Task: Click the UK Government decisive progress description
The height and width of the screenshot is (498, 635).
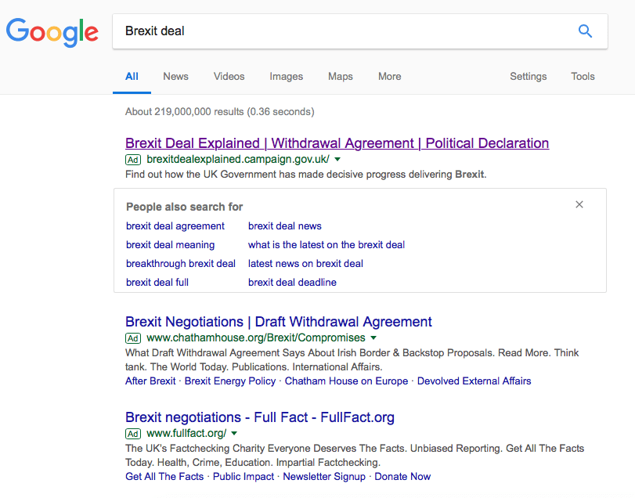Action: [306, 175]
